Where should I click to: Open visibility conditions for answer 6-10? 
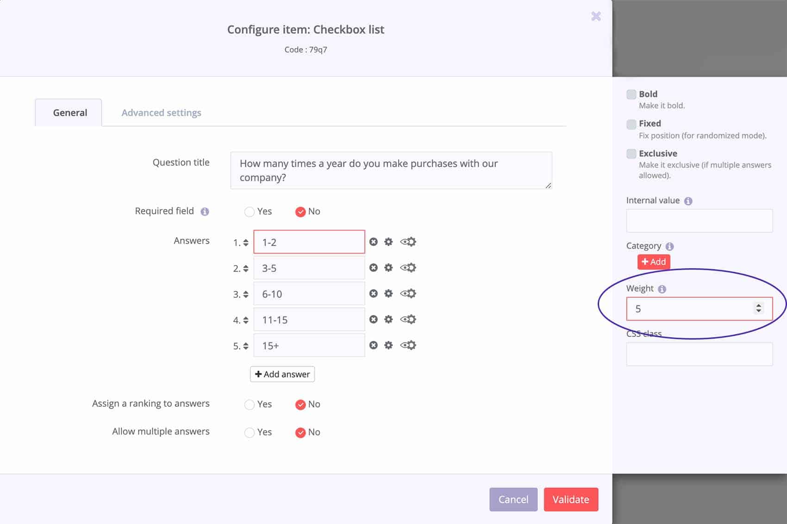[x=408, y=294]
